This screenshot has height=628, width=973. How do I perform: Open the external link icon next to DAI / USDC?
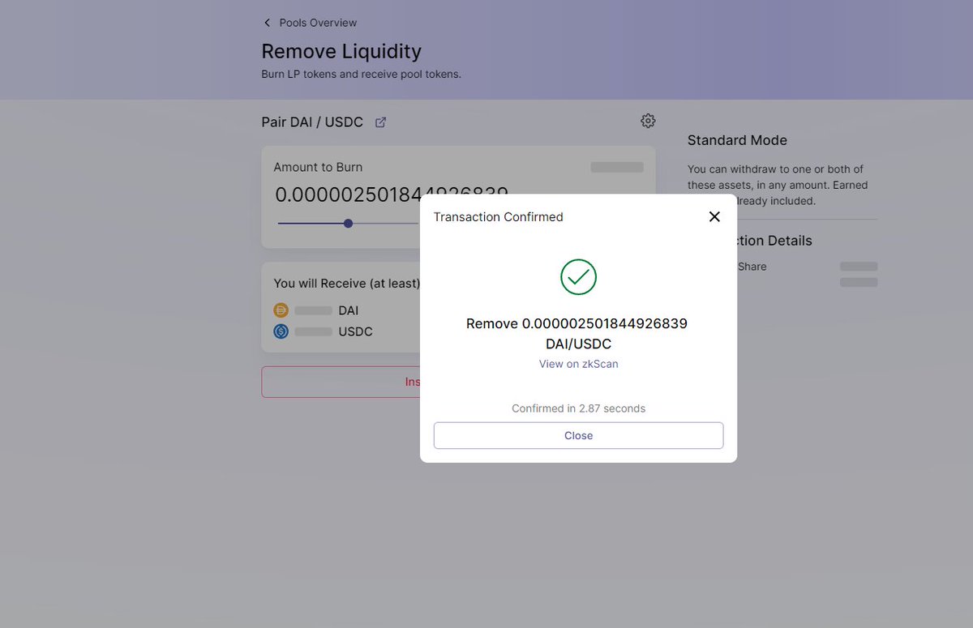pyautogui.click(x=380, y=122)
